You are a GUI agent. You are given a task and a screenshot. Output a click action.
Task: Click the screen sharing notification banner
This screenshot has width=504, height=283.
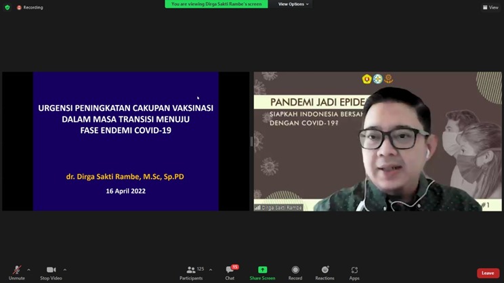click(x=216, y=4)
